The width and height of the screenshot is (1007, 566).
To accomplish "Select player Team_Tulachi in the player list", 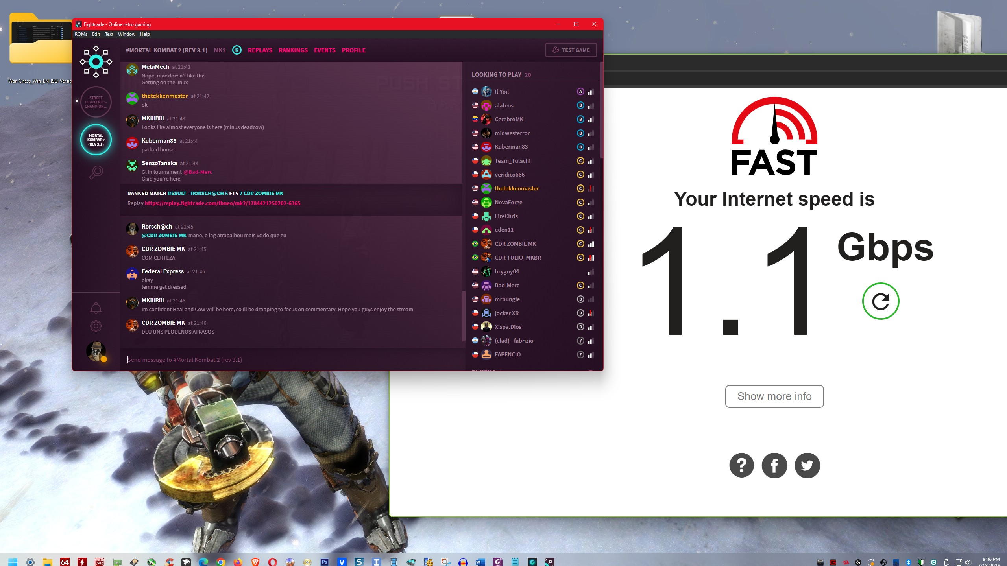I will point(533,161).
